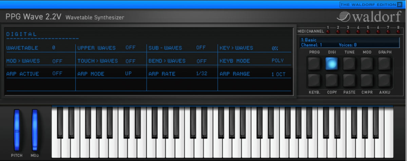Change KEYB MODE value POLY
The height and width of the screenshot is (161, 407).
[x=277, y=61]
